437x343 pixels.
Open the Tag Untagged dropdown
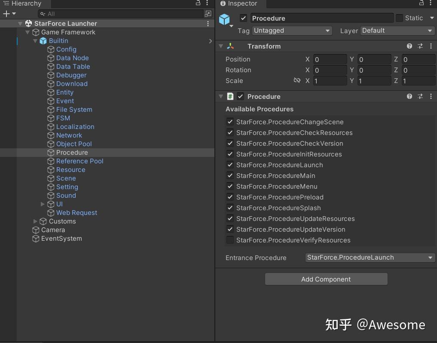pyautogui.click(x=292, y=31)
